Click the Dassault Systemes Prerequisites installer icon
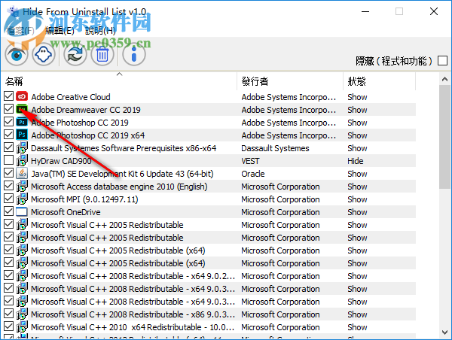The height and width of the screenshot is (340, 452). pos(22,147)
